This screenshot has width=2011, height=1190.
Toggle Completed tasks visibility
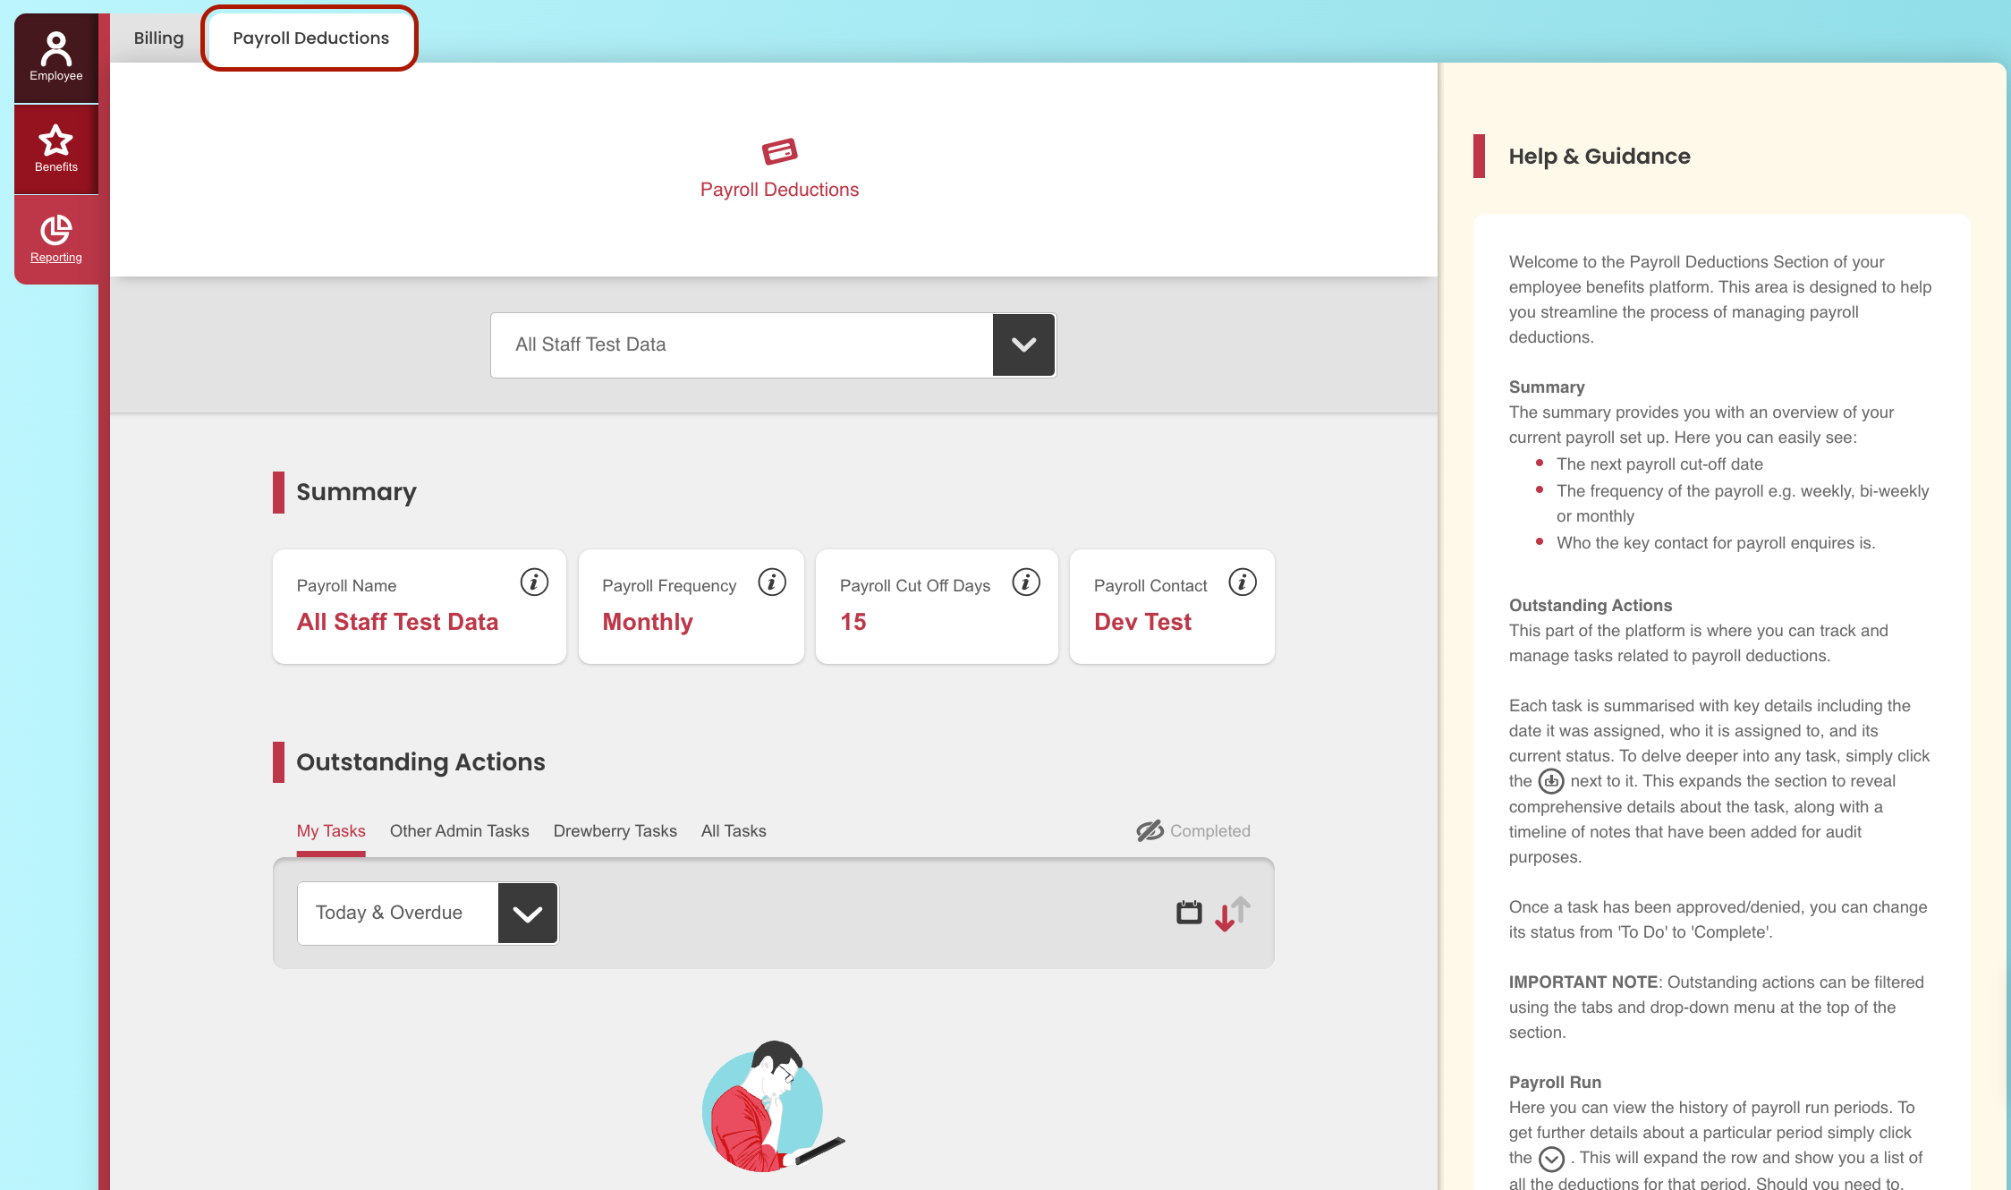point(1193,830)
